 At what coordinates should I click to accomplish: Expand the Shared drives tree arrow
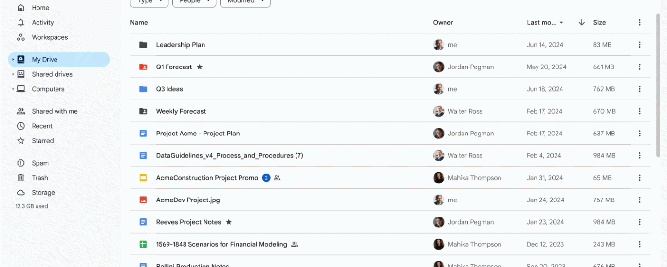pos(13,74)
